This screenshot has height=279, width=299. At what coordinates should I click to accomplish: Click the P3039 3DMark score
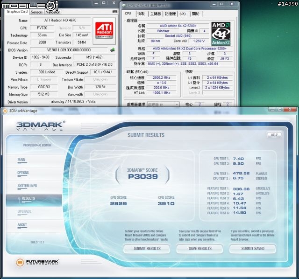coord(143,176)
